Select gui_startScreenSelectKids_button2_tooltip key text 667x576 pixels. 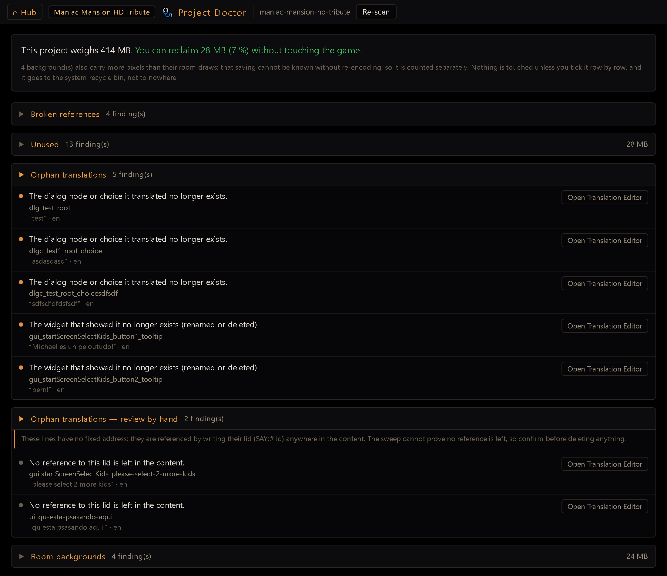(x=96, y=379)
